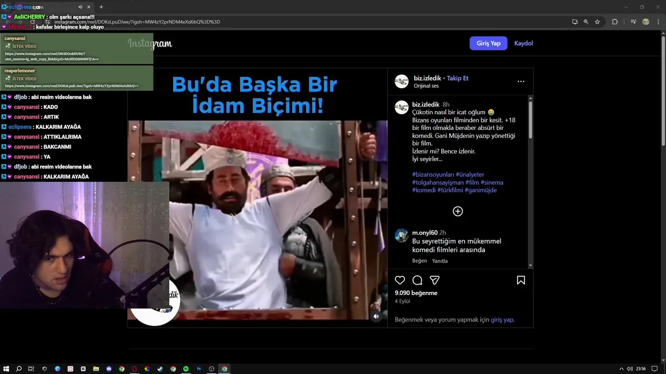Click the giriş yap link below post
Screen dimensions: 666x374
tap(502, 320)
